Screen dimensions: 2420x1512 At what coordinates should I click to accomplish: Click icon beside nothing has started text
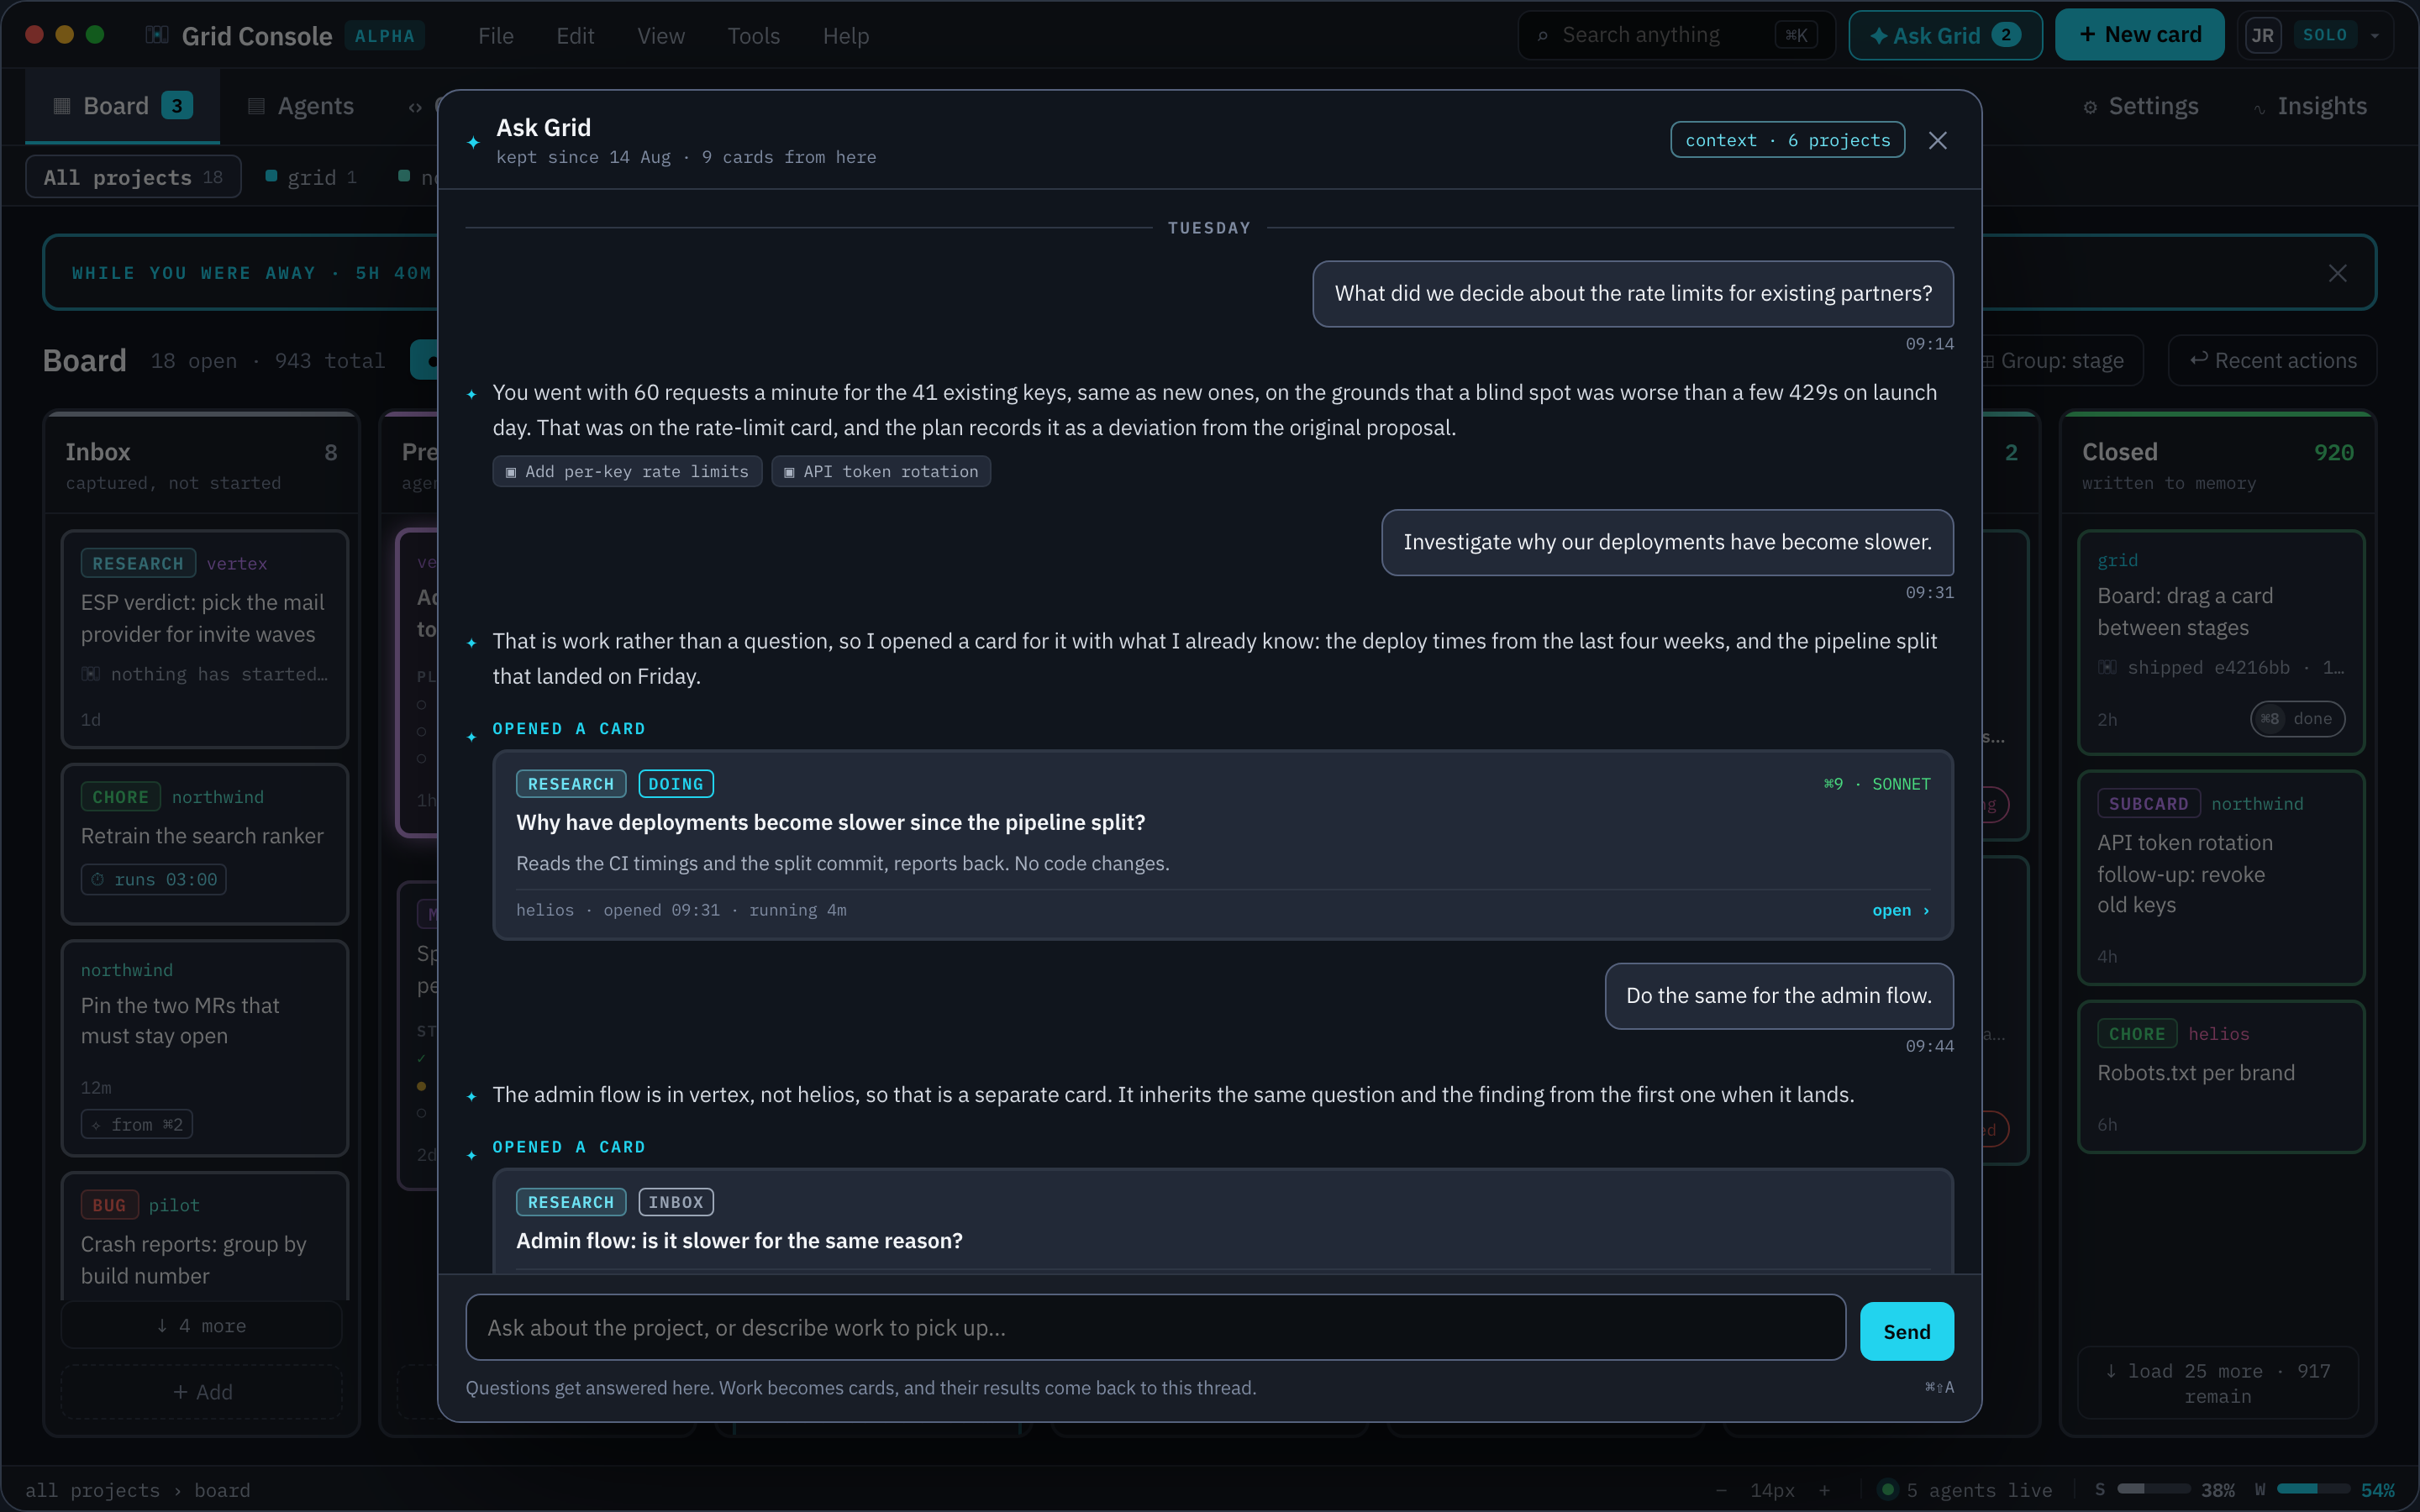coord(91,674)
